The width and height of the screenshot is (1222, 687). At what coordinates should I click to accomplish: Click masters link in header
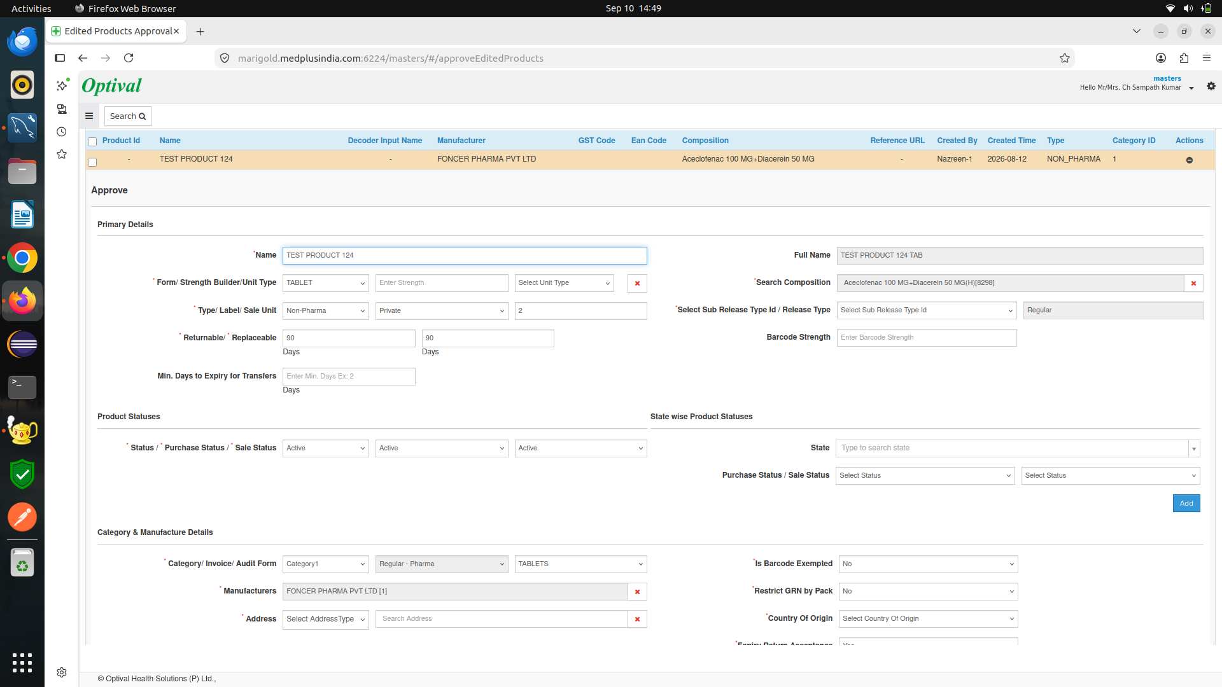click(1167, 79)
